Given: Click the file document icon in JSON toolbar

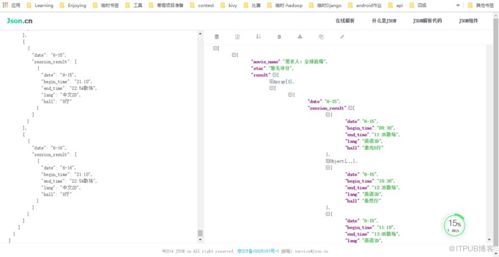Looking at the screenshot, I should tap(237, 37).
